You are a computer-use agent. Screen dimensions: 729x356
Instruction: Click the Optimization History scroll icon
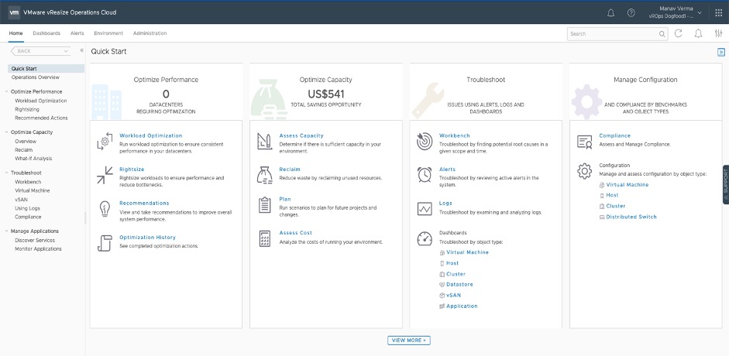(105, 243)
